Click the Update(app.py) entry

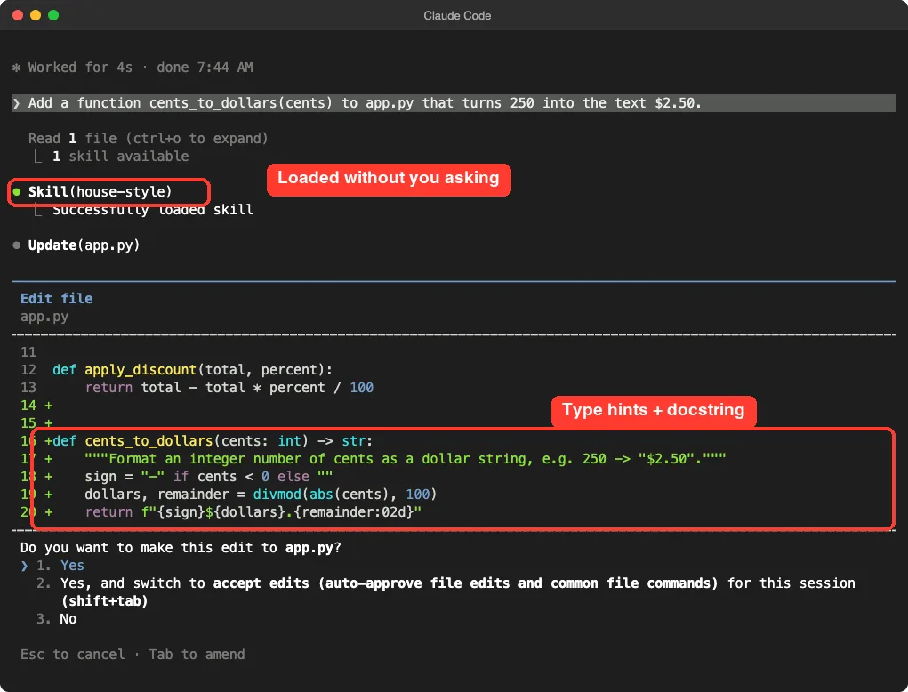click(84, 245)
